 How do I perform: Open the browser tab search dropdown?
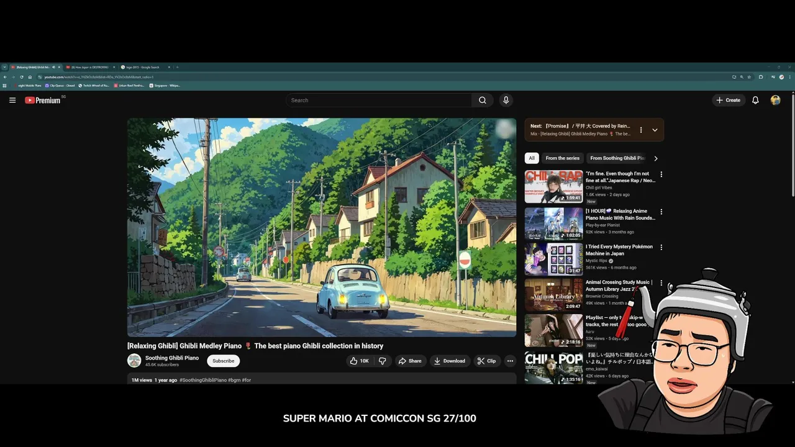4,67
